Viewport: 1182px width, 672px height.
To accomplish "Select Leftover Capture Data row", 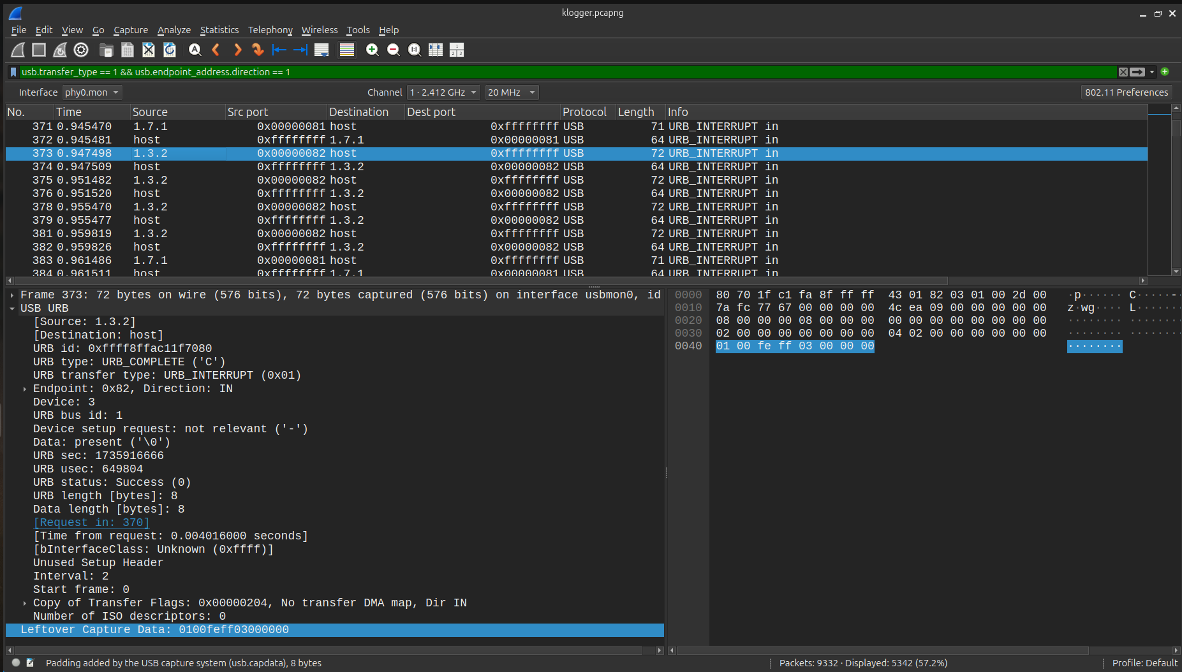I will tap(334, 630).
